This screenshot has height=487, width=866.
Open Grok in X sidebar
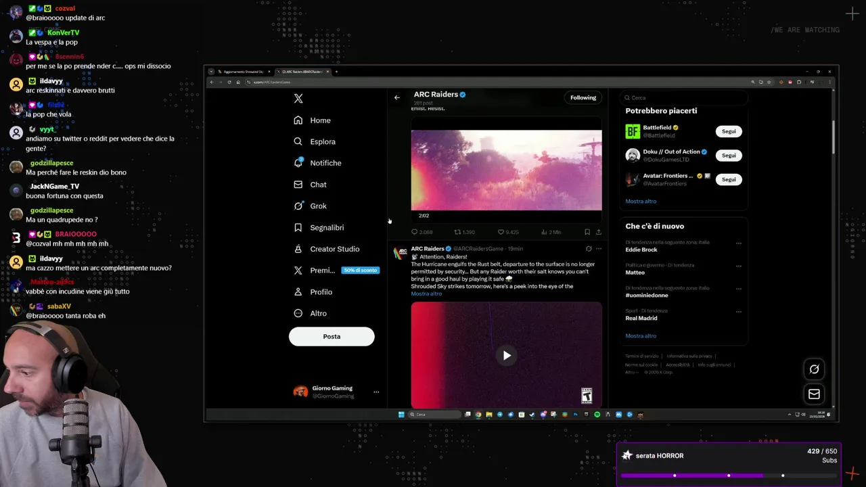(x=310, y=206)
